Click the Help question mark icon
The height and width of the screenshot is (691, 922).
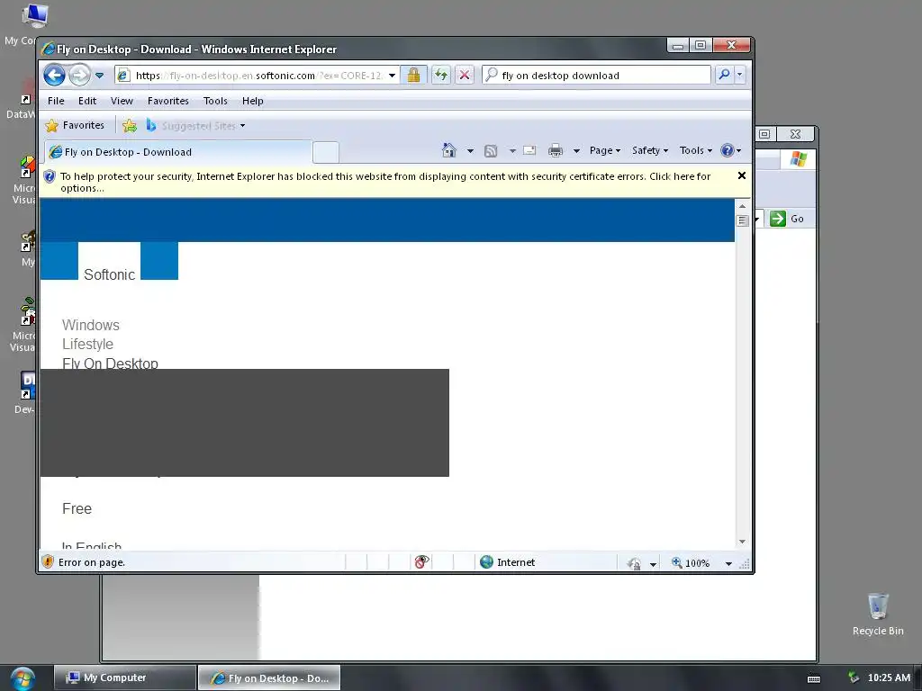728,150
